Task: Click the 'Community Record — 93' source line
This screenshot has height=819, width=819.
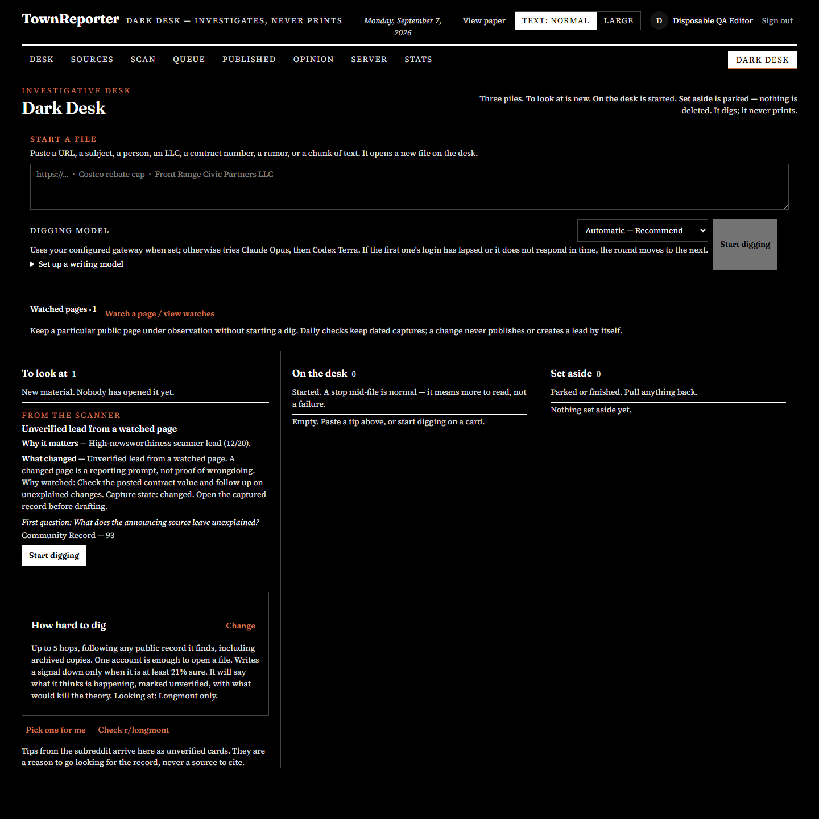Action: (68, 535)
